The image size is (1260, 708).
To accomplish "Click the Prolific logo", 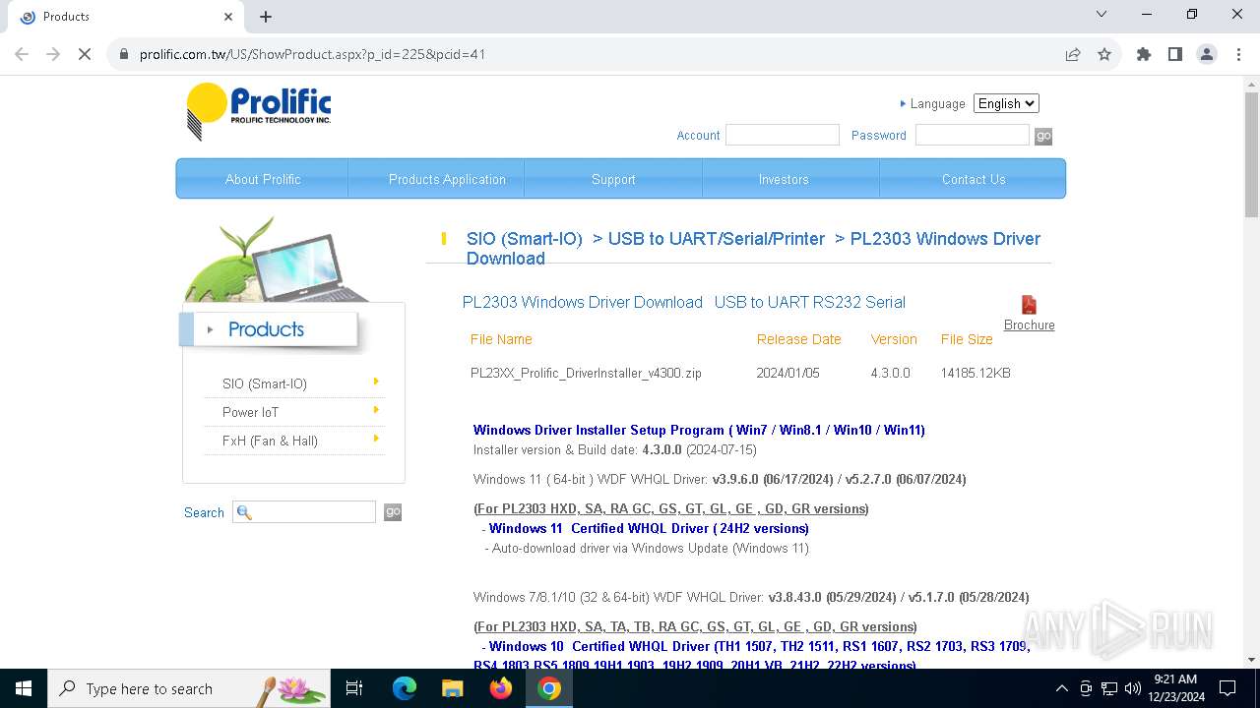I will (x=259, y=111).
